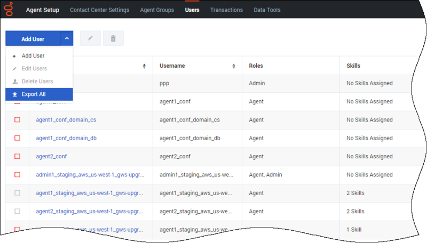Collapse the Add User dropdown arrow
Viewport: 427px width, 243px height.
66,38
